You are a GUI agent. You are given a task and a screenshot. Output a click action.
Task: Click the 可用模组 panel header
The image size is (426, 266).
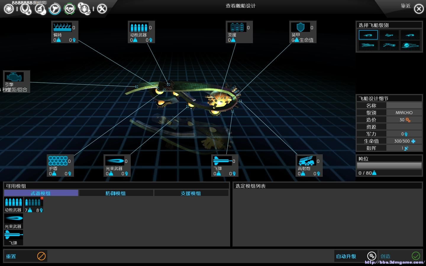pos(116,186)
